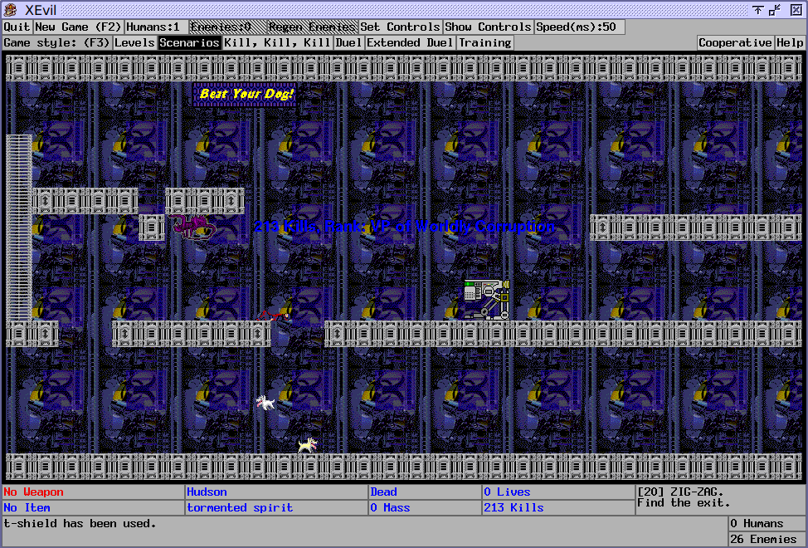808x548 pixels.
Task: Click the Humans:1 counter field
Action: pyautogui.click(x=156, y=27)
